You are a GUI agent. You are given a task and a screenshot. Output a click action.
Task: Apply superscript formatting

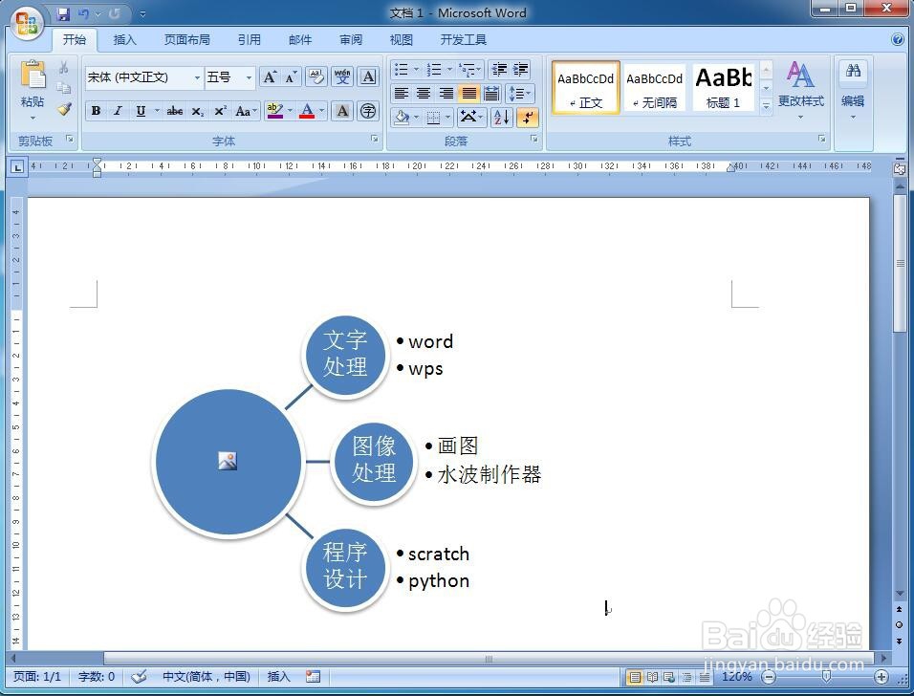(220, 111)
